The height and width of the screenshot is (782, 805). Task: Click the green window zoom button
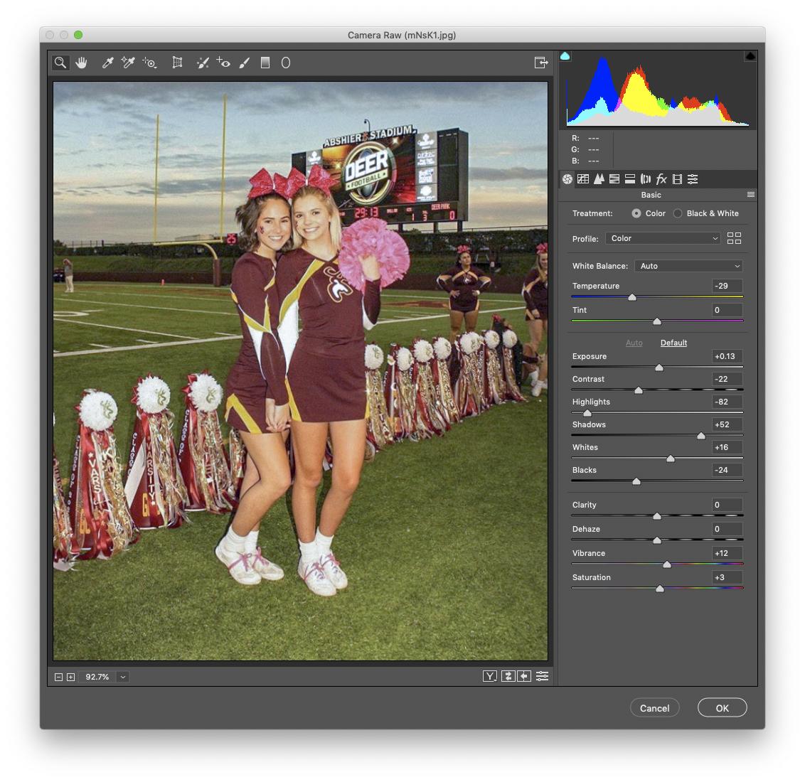[78, 35]
